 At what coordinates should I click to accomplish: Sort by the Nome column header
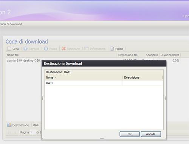84,77
